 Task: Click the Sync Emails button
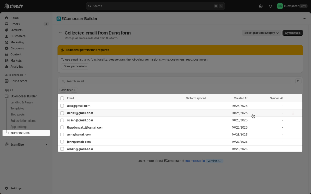coord(293,33)
